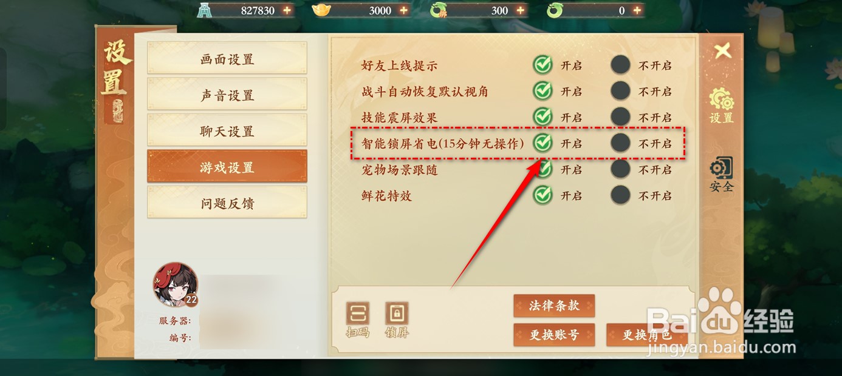Go to 聊天设置 tab
842x376 pixels.
pyautogui.click(x=227, y=131)
